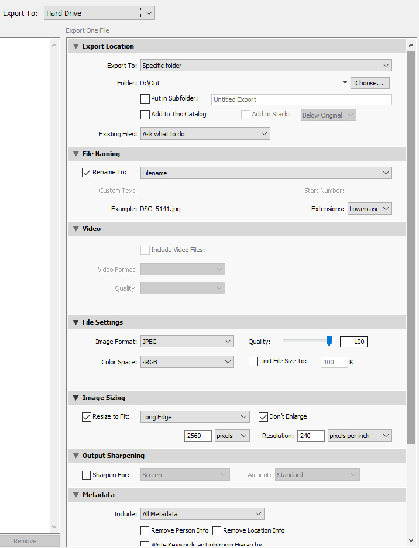Viewport: 419px width, 548px height.
Task: Collapse the File Settings section triangle
Action: [76, 322]
